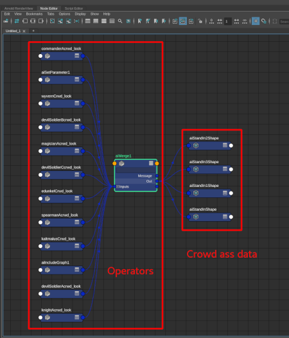Click the cube icon on commanderAcrwd_look node
Screen dimensions: 289x338
pos(48,56)
